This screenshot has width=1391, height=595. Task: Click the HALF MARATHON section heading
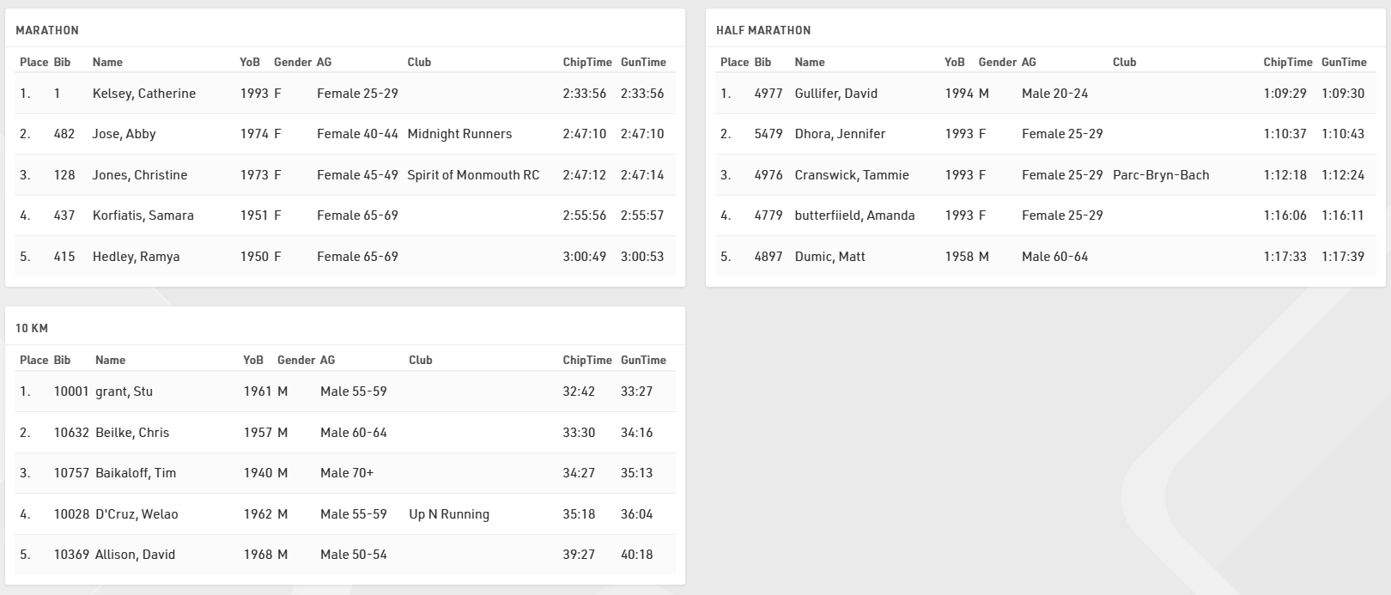tap(763, 30)
